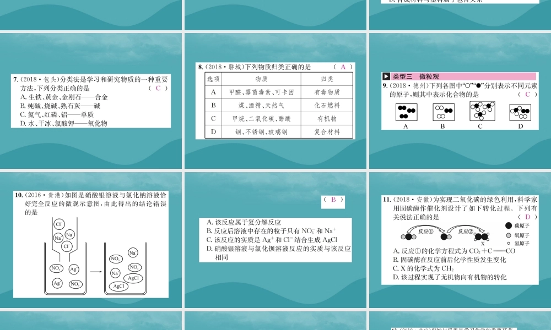Choose molecule diagram C box
The height and width of the screenshot is (330, 551).
480,112
